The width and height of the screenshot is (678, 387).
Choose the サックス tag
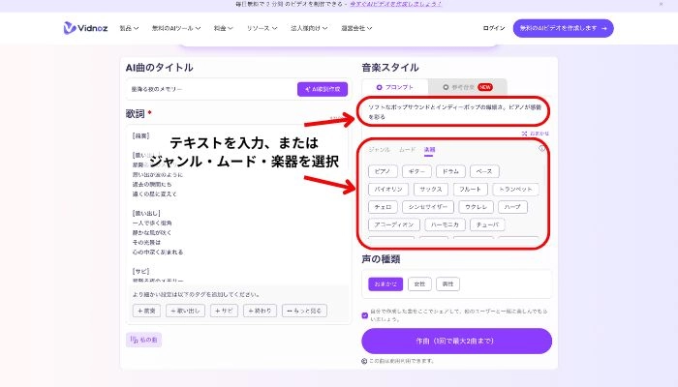[x=431, y=190]
